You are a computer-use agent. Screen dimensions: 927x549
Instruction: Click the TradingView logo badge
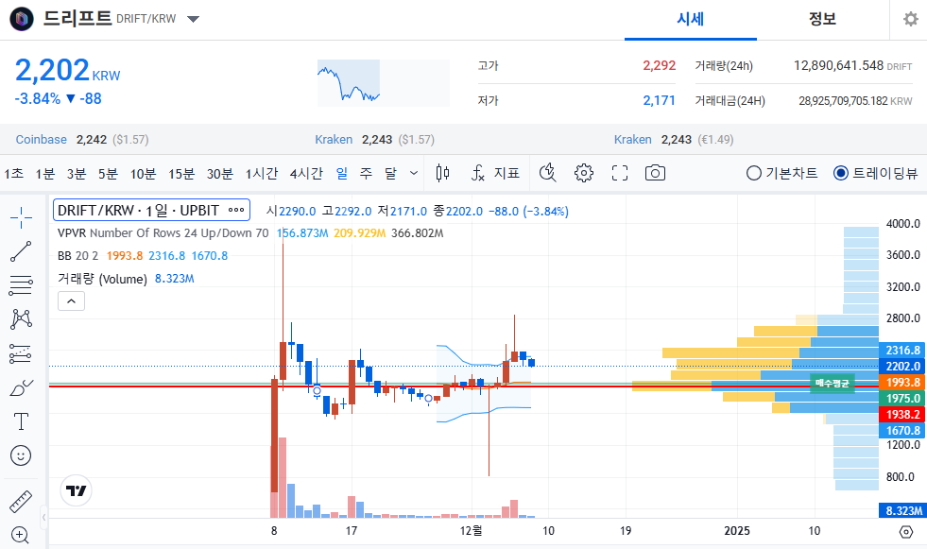(x=77, y=490)
